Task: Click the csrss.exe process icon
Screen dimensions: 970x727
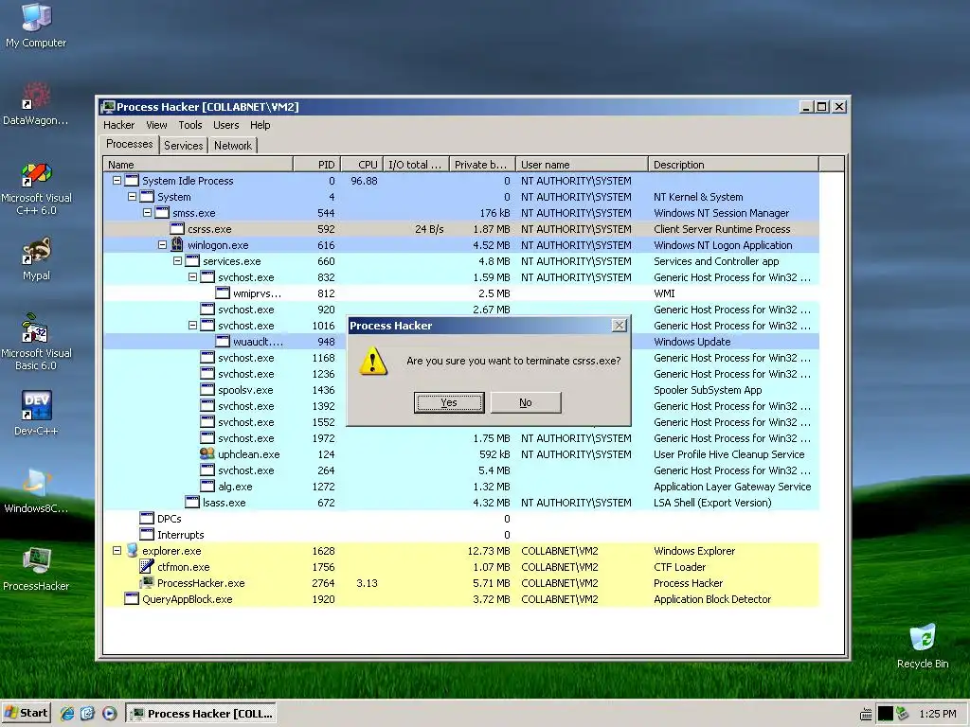Action: (177, 229)
